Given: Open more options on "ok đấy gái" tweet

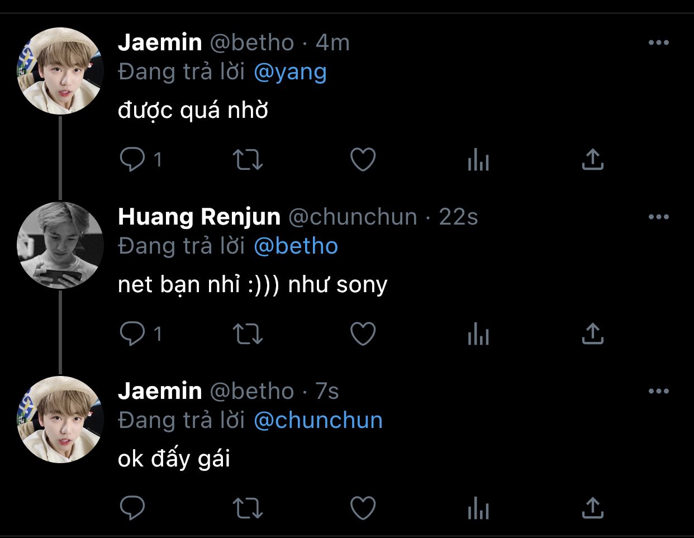Looking at the screenshot, I should click(659, 392).
